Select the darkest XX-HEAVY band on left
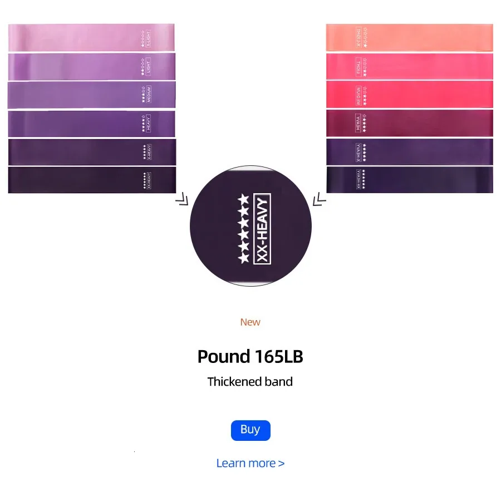Viewport: 501px width, 501px height. pos(92,180)
